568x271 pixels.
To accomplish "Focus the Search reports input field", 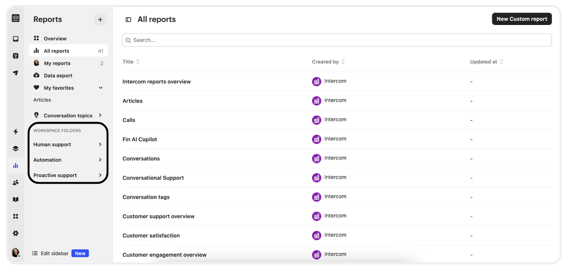I will click(337, 40).
